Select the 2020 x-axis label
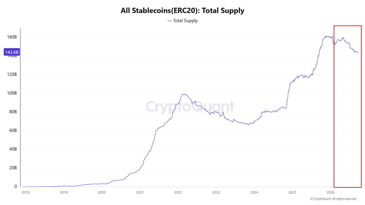Screen dimensions: 365x205 pyautogui.click(x=102, y=192)
